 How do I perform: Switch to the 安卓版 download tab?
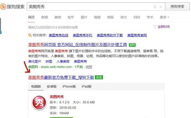point(52,87)
